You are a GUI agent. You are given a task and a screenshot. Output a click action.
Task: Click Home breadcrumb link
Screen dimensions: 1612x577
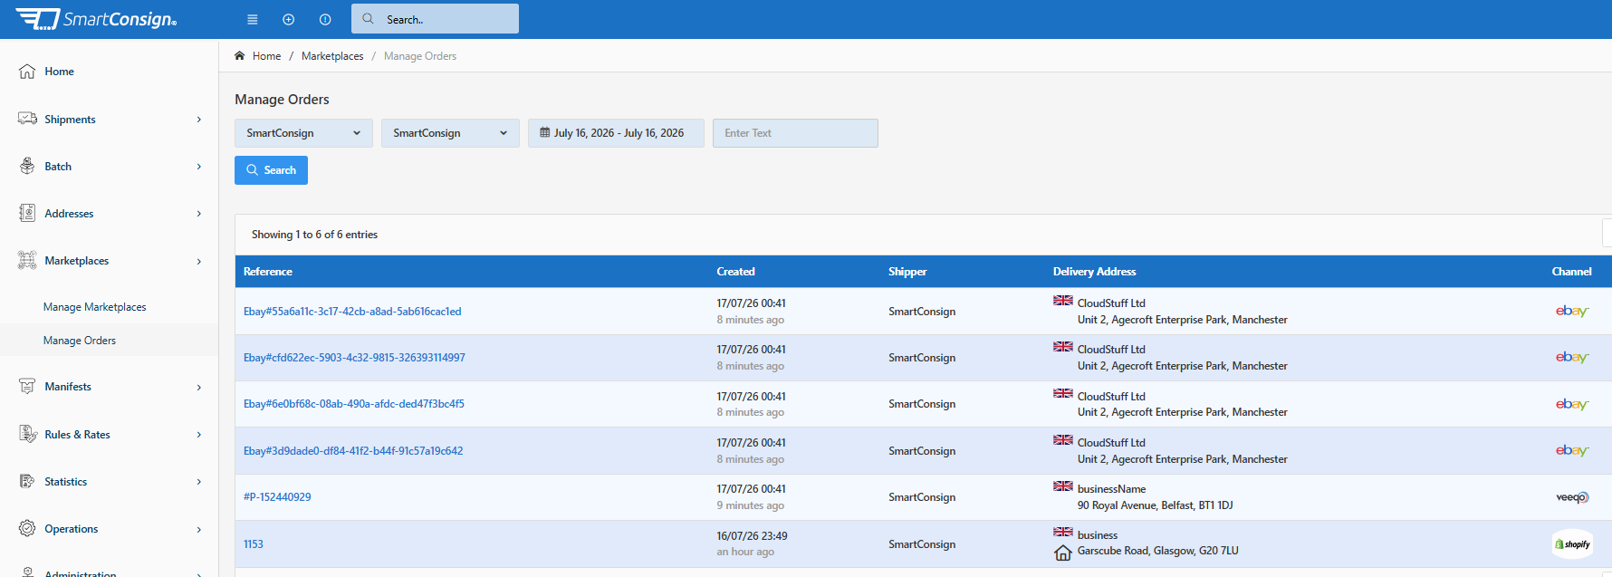[x=266, y=56]
